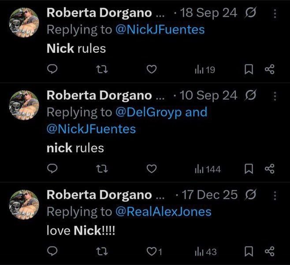Reply to the 10 Sep 24 tweet
Image resolution: width=290 pixels, height=265 pixels.
pyautogui.click(x=52, y=169)
